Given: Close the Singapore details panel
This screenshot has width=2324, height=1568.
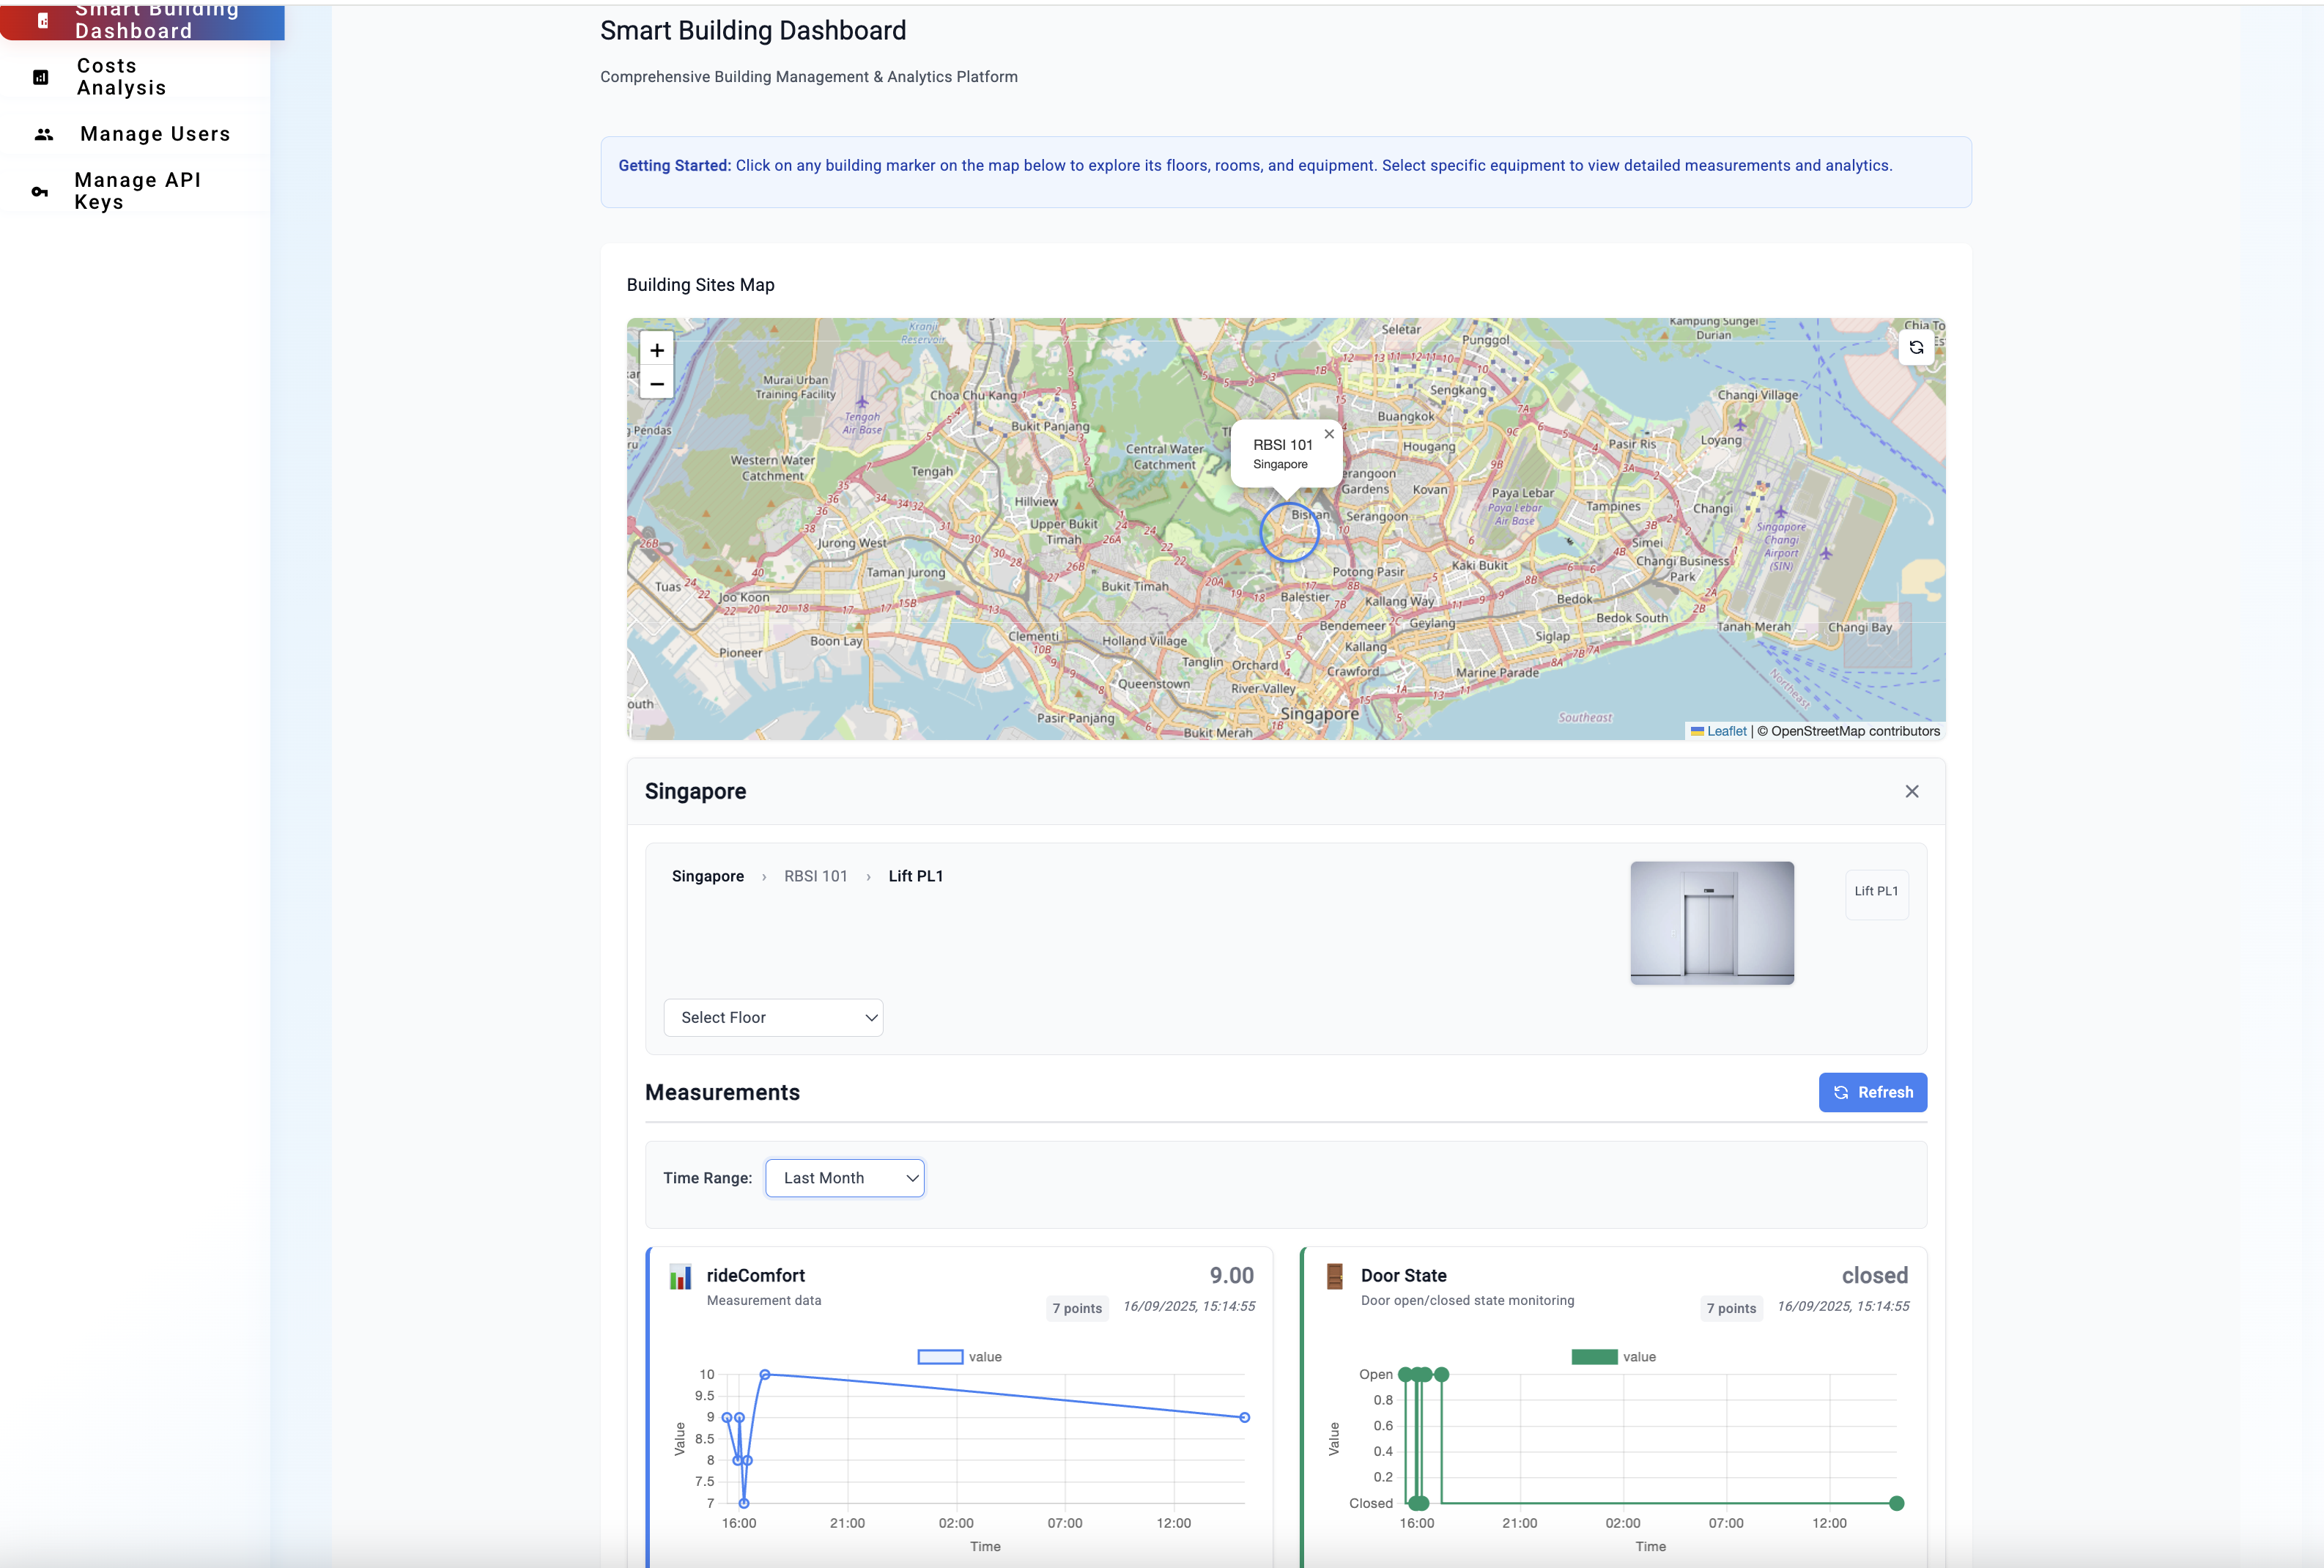Looking at the screenshot, I should coord(1911,792).
